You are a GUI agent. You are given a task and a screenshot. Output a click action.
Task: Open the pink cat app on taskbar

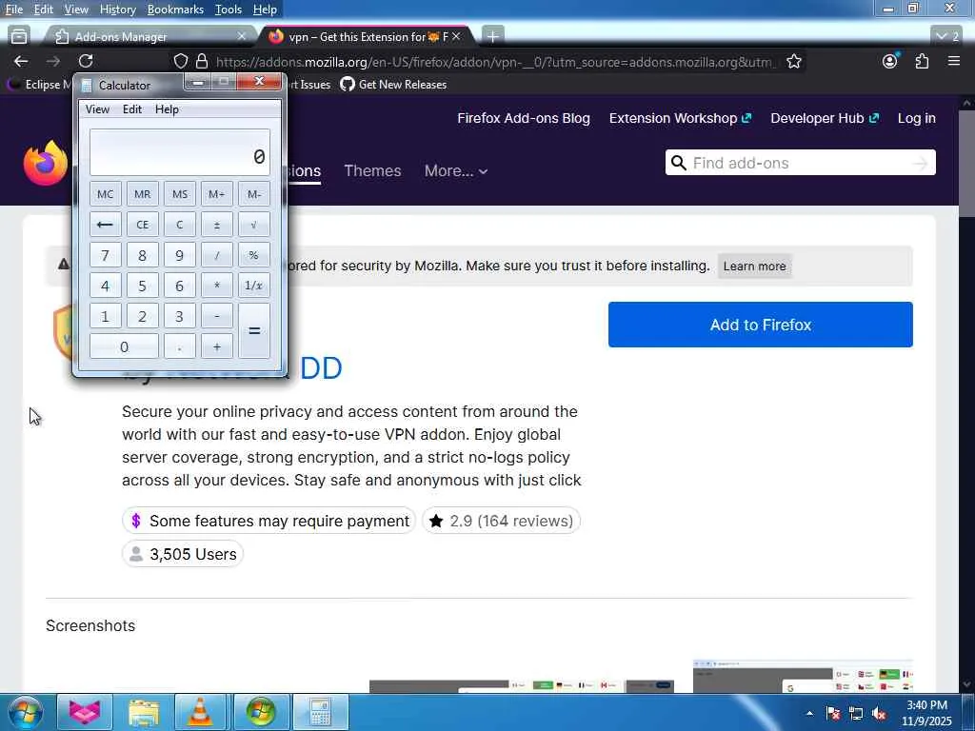[85, 712]
